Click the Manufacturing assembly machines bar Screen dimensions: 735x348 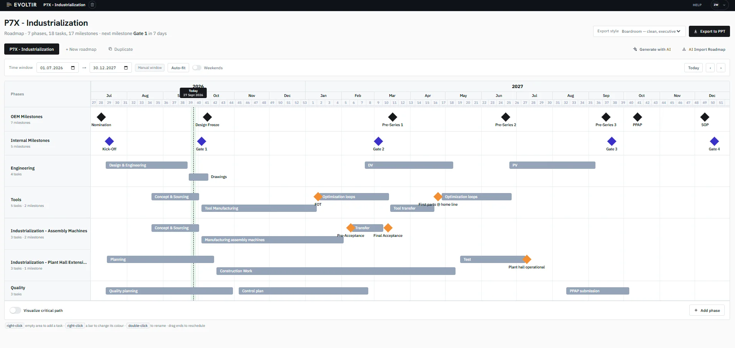click(273, 240)
